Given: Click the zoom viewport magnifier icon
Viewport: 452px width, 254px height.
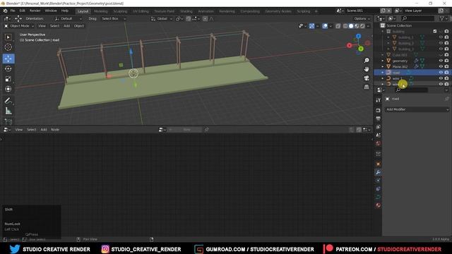Looking at the screenshot, I should (367, 60).
